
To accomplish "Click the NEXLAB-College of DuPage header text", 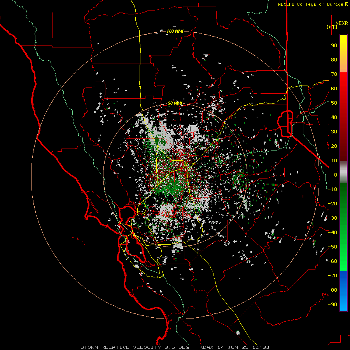I will click(x=311, y=4).
